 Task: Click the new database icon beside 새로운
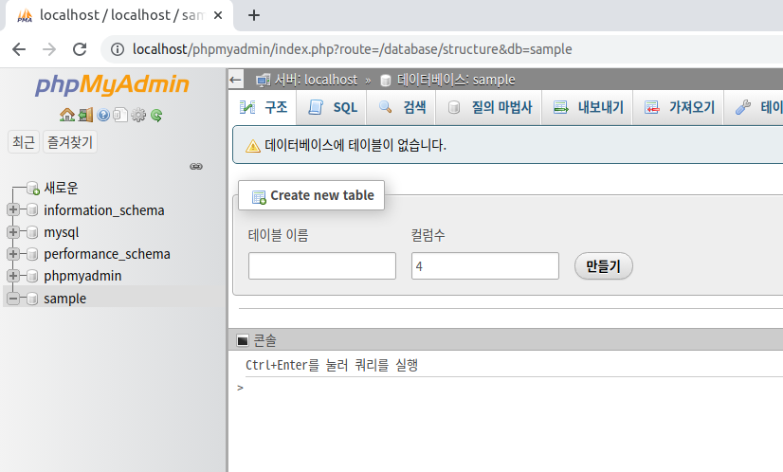33,189
